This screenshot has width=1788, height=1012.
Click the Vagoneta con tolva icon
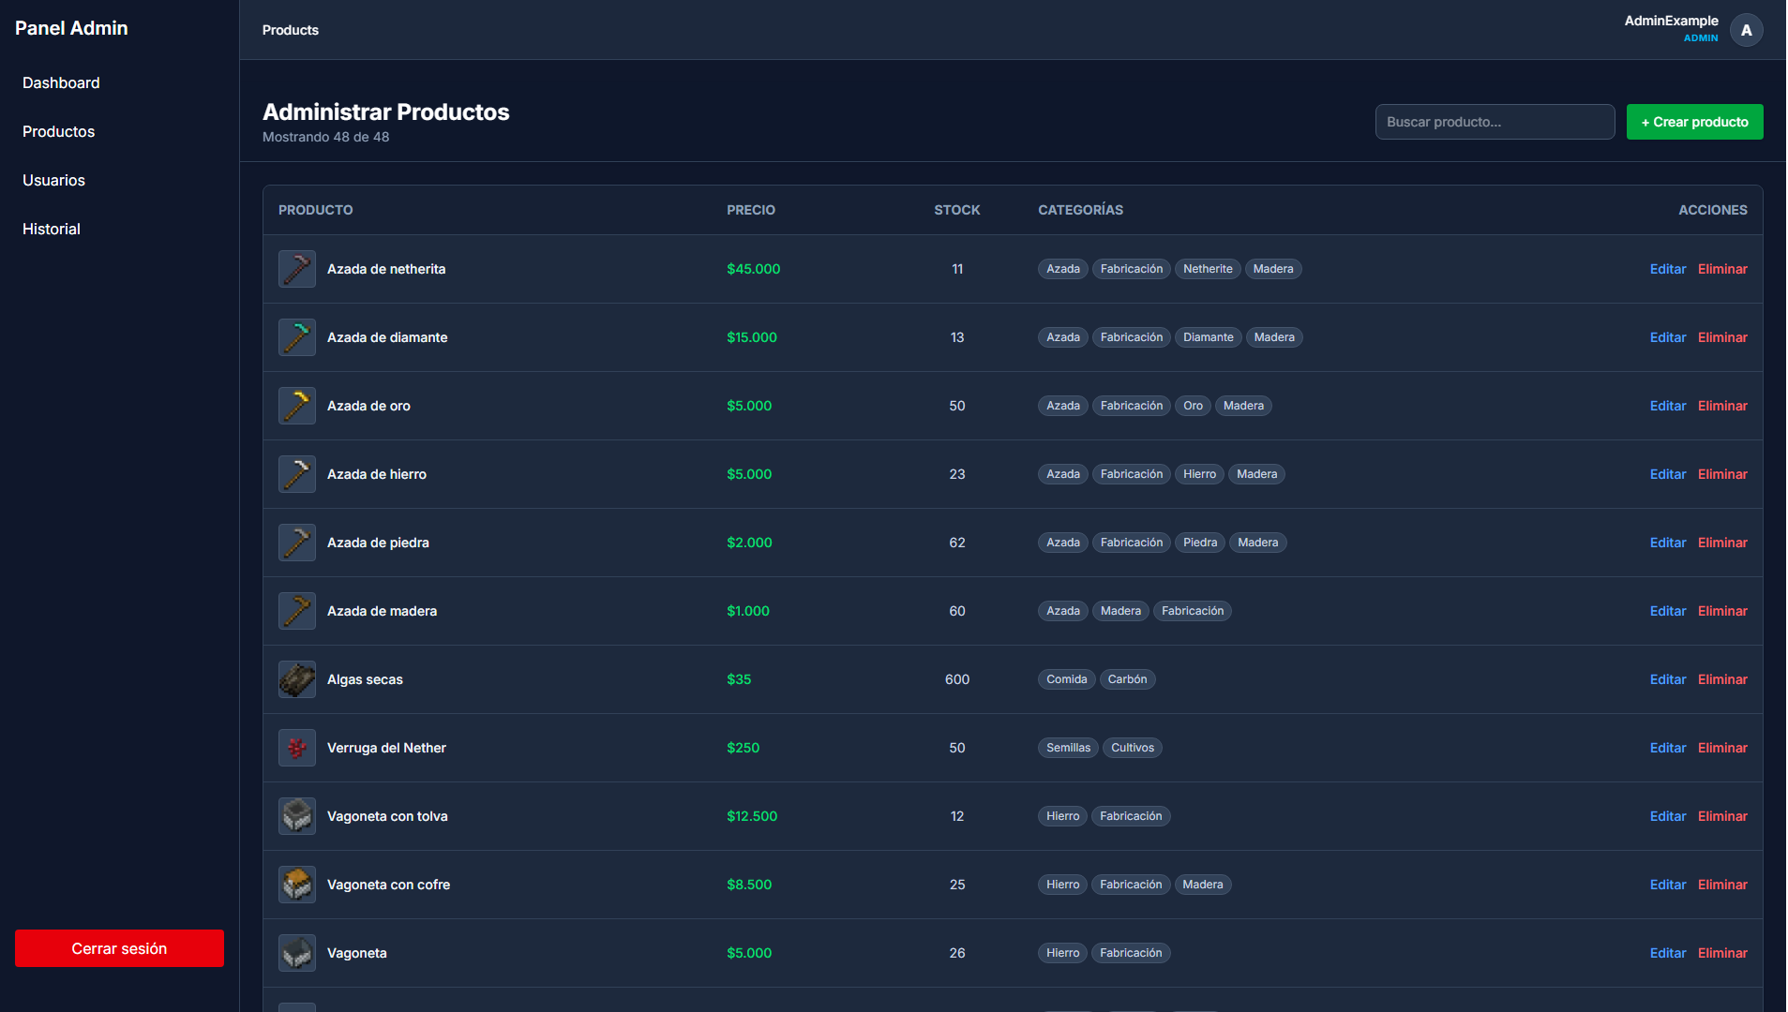point(296,816)
